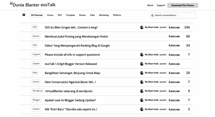
Task: Click avatar on VirtualBlanter wordpress row
Action: click(x=142, y=91)
